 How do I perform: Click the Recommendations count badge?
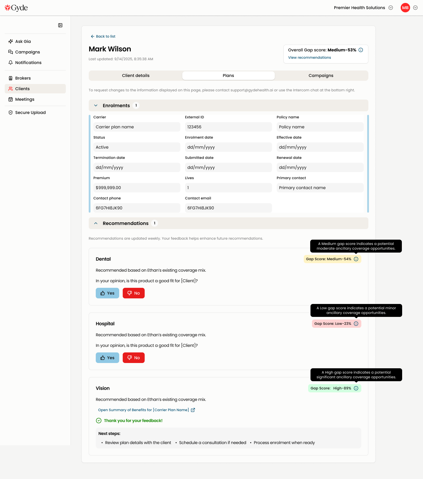point(155,223)
